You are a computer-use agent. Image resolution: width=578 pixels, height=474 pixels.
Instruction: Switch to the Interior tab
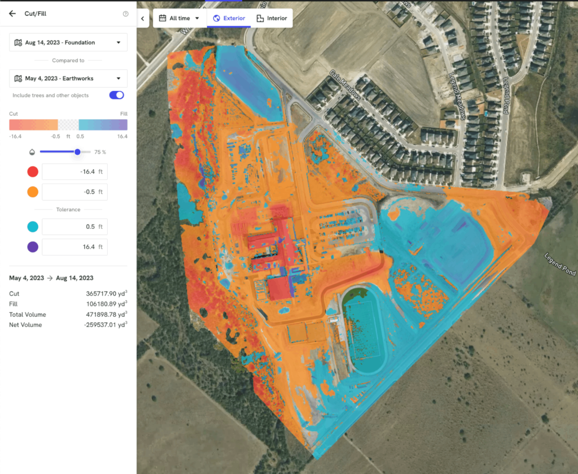pyautogui.click(x=272, y=18)
